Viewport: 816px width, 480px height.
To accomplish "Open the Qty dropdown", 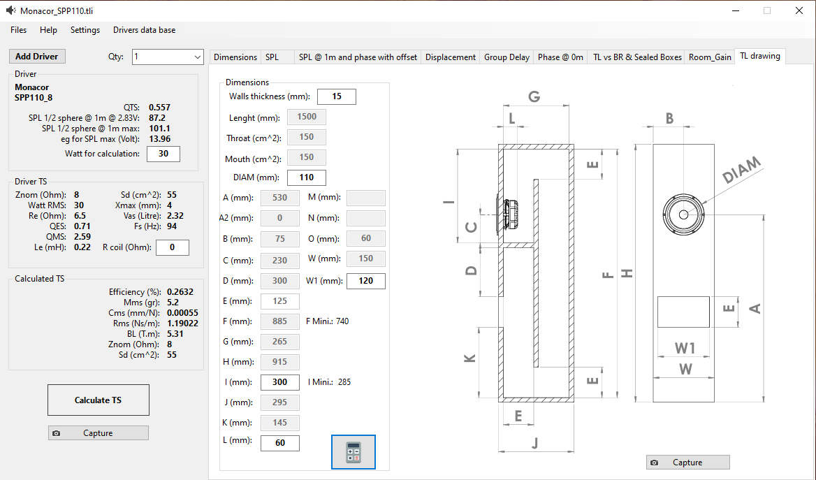I will pyautogui.click(x=168, y=57).
